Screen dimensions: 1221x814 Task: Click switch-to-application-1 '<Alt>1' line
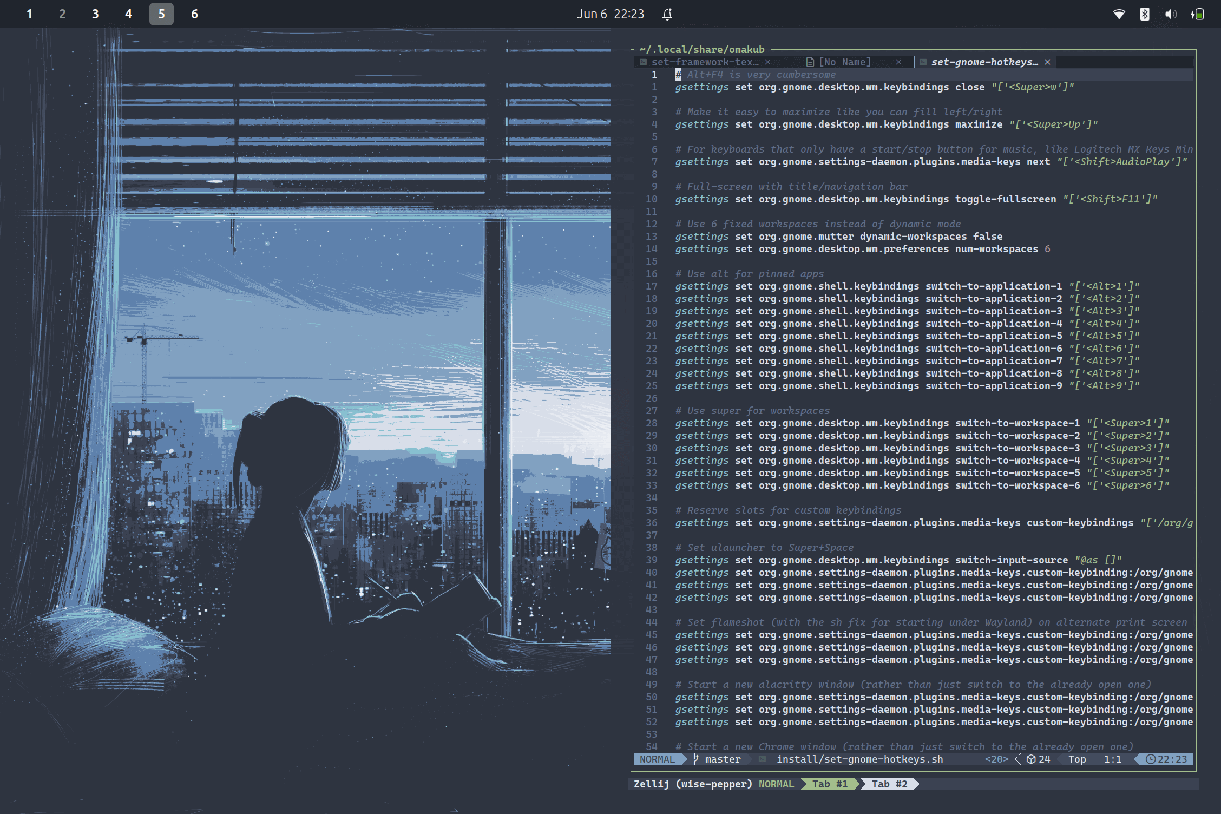tap(908, 286)
